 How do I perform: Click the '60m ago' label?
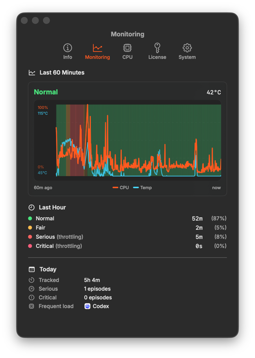click(43, 188)
